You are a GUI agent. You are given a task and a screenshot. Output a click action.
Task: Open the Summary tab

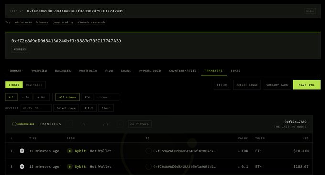(x=16, y=71)
